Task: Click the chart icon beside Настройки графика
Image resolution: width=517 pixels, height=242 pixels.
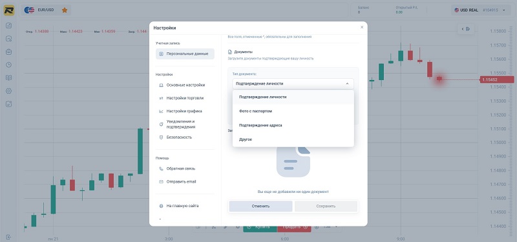Action: point(161,111)
